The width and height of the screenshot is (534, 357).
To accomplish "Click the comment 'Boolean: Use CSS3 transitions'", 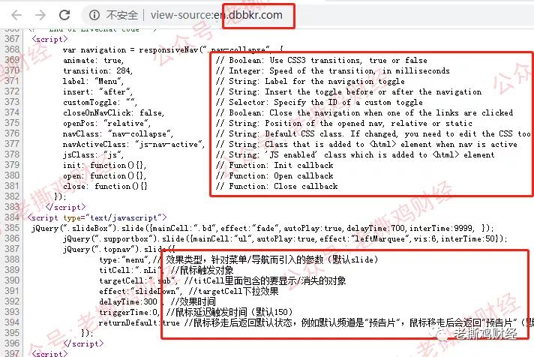I will tap(322, 61).
